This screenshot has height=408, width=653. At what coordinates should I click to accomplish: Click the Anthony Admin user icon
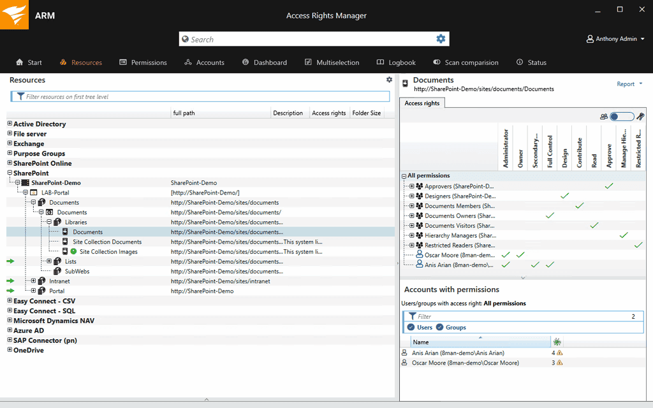(590, 38)
